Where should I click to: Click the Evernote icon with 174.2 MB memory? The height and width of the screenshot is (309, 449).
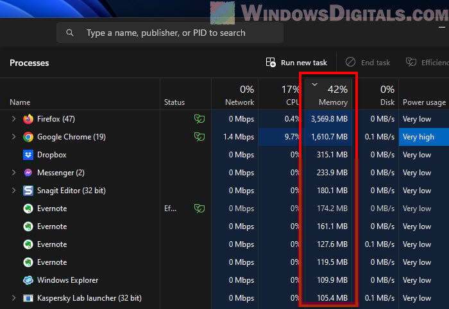pos(28,209)
